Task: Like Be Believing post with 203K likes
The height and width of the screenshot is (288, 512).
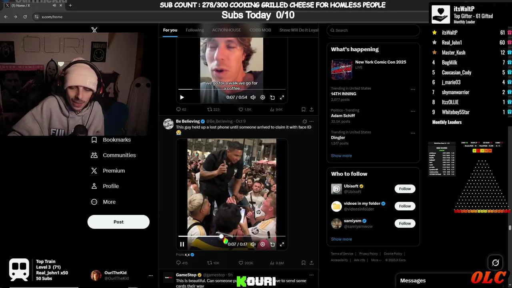Action: pos(246,263)
